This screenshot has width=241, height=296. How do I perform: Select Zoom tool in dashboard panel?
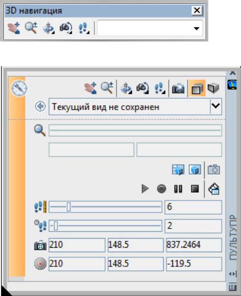point(107,88)
